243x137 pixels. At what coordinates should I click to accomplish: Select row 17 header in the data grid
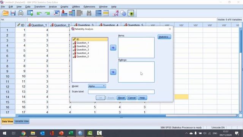8,112
